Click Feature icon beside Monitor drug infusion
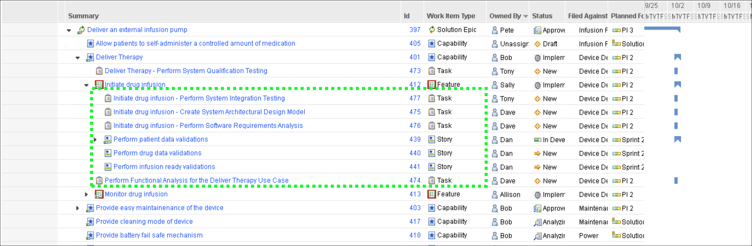This screenshot has height=246, width=752. 99,194
